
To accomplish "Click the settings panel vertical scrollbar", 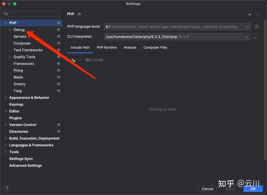I will (265, 90).
